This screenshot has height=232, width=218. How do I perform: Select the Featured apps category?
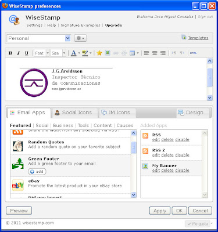pyautogui.click(x=20, y=125)
